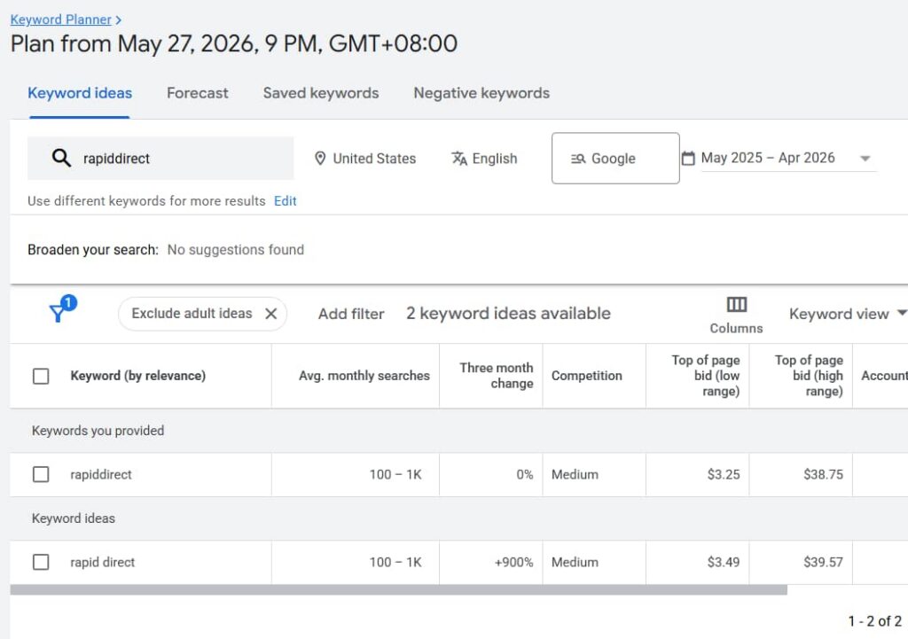
Task: Open the Google networks selector
Action: tap(615, 158)
